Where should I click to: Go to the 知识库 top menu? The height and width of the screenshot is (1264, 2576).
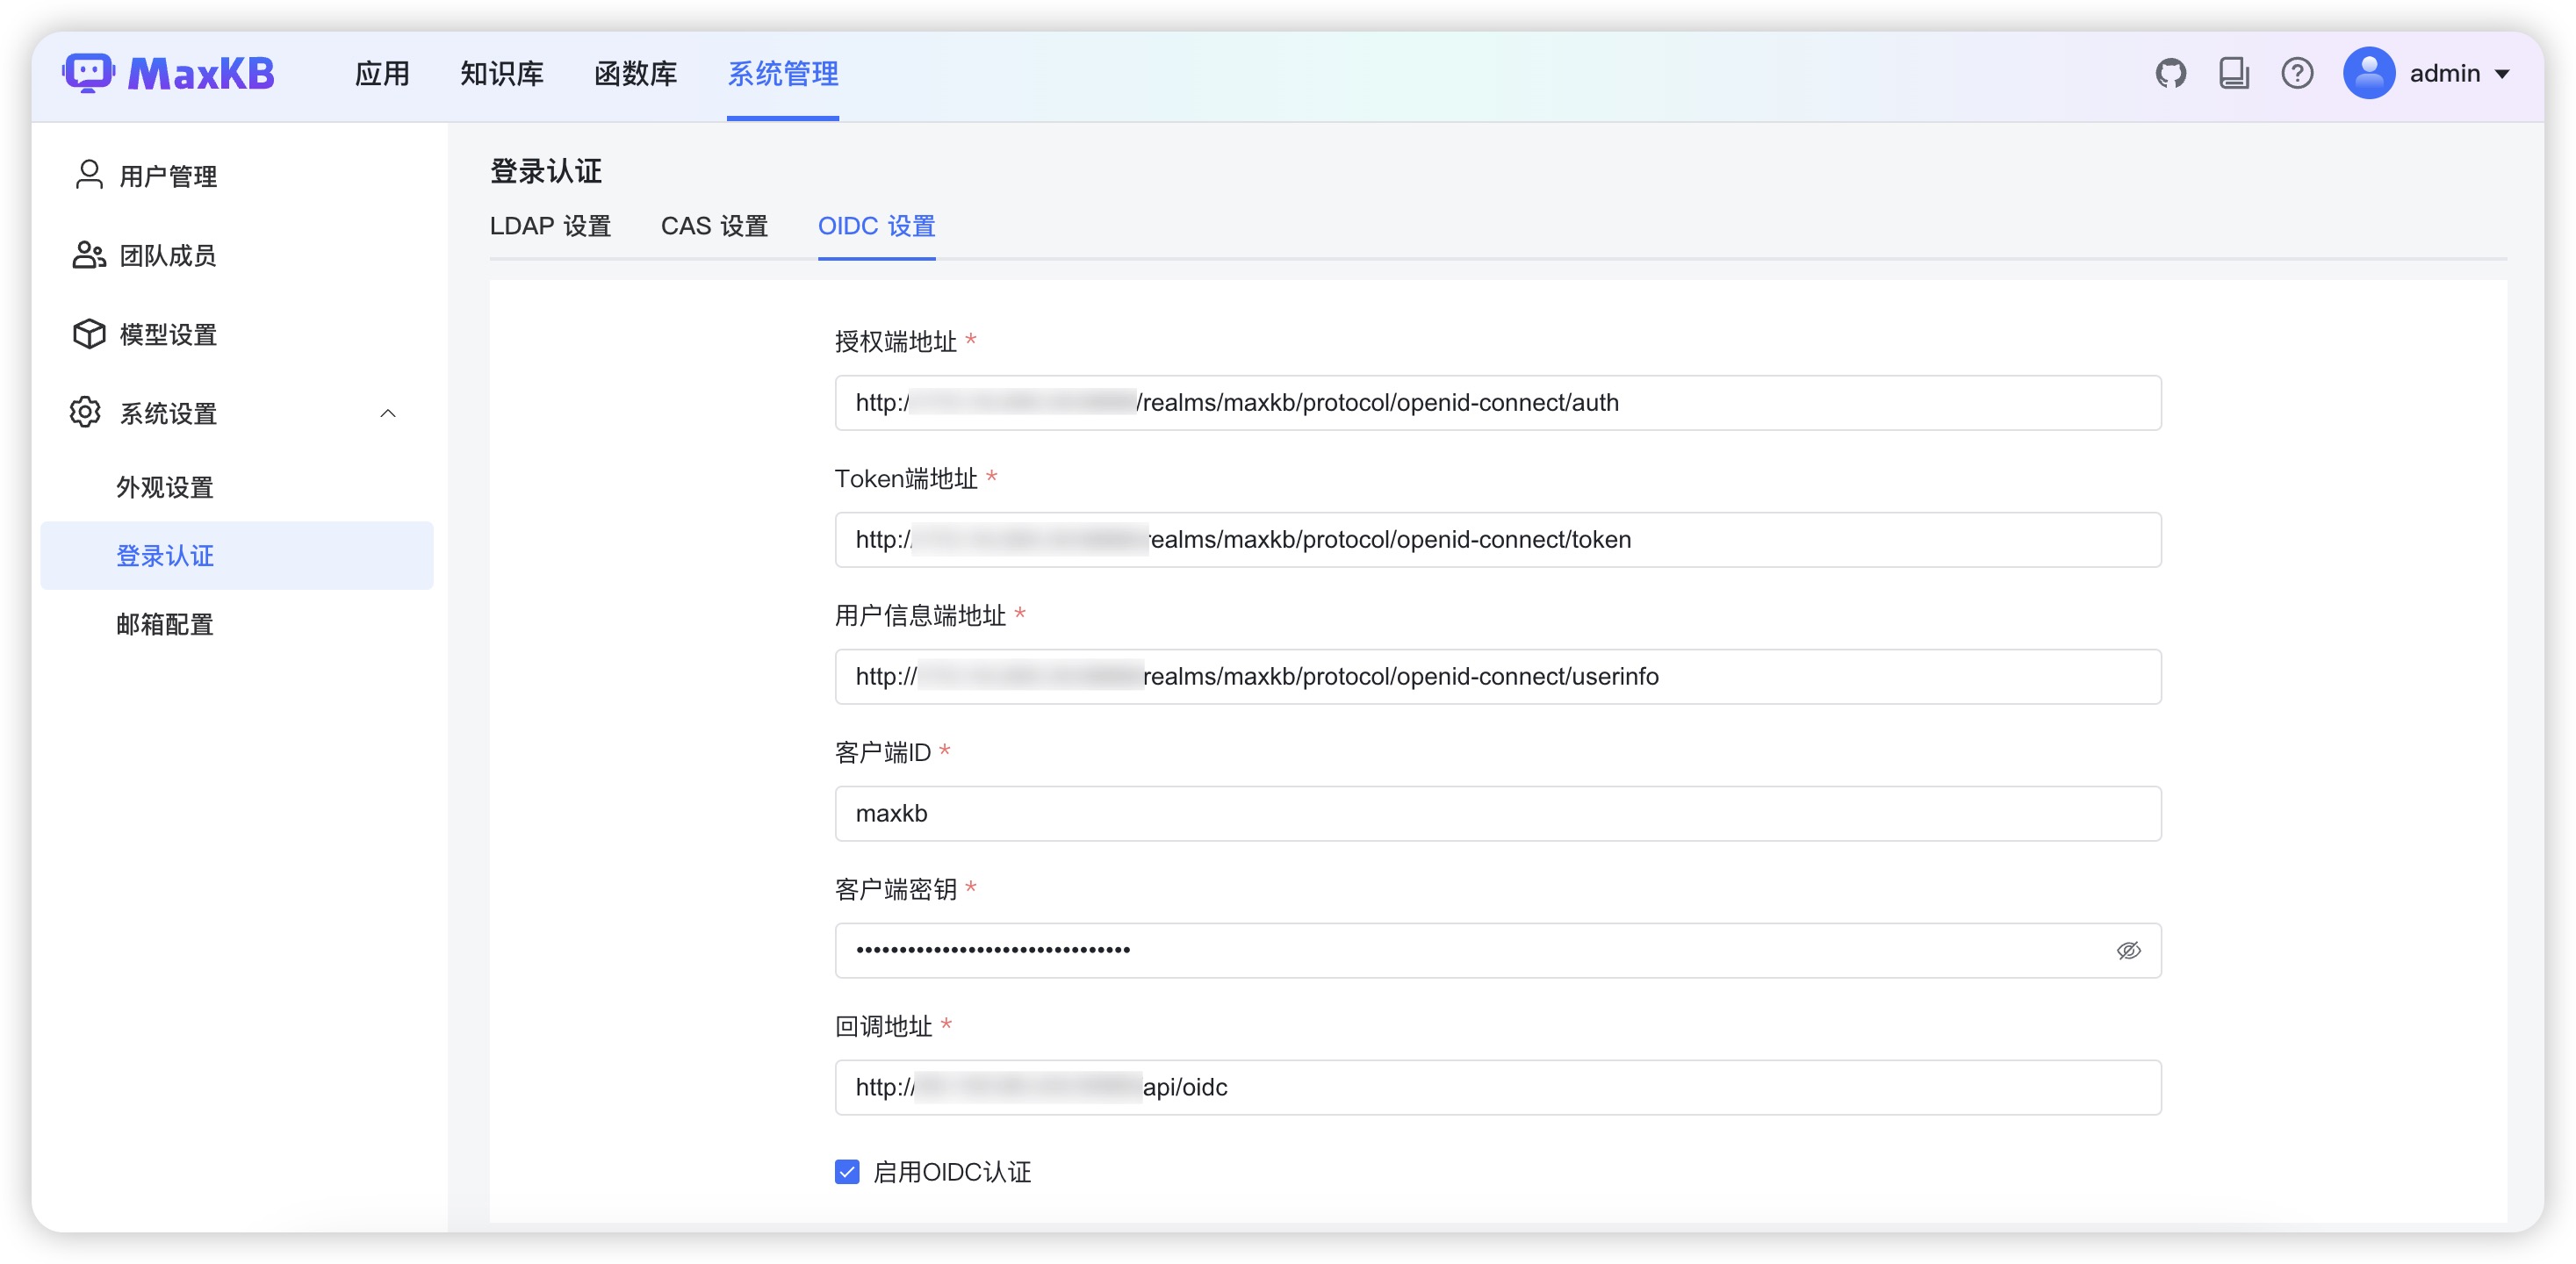pos(502,73)
